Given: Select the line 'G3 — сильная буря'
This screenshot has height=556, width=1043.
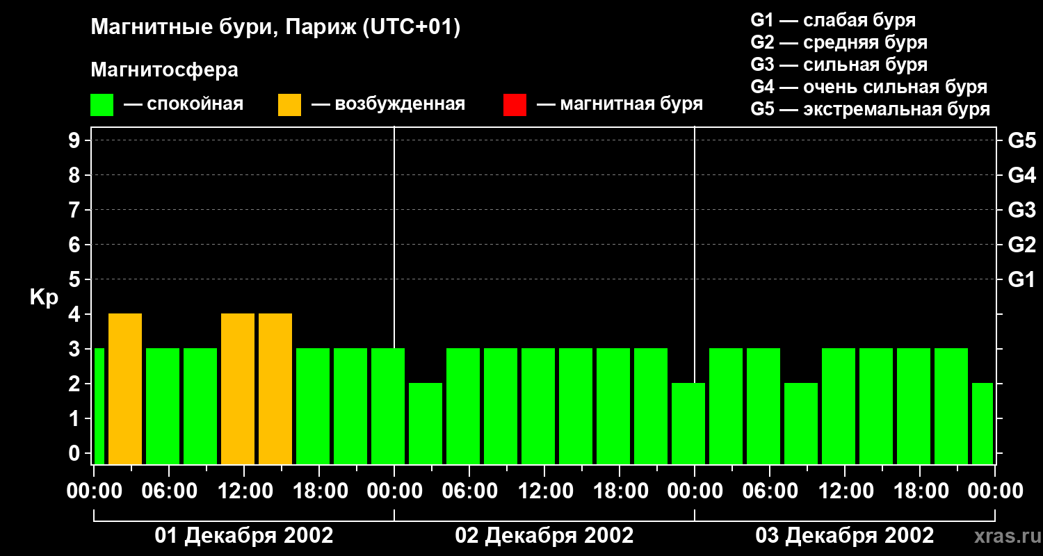Looking at the screenshot, I should pos(839,65).
